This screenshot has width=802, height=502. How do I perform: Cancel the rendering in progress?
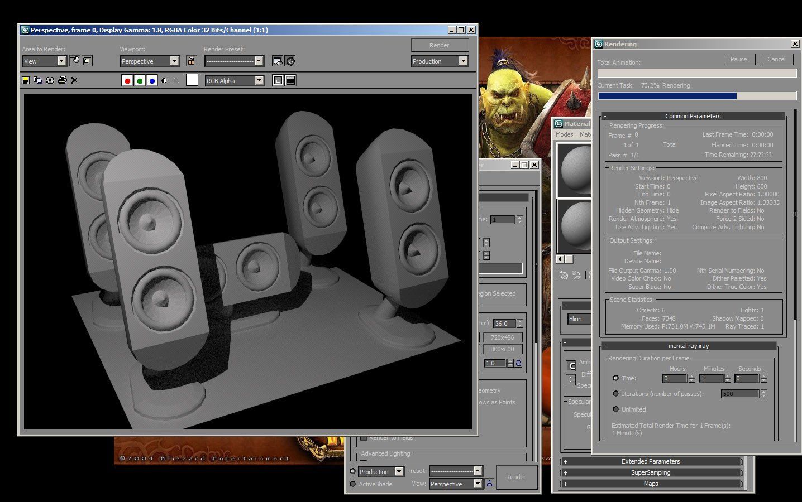(776, 59)
